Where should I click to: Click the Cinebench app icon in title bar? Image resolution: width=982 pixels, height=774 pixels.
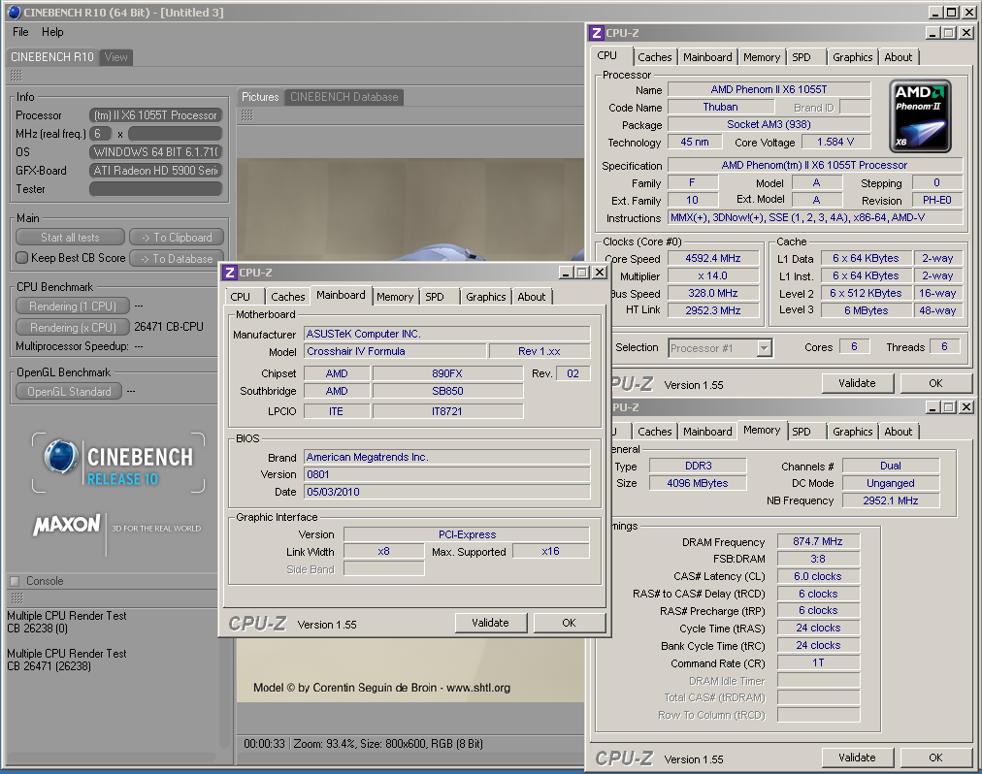[x=14, y=12]
